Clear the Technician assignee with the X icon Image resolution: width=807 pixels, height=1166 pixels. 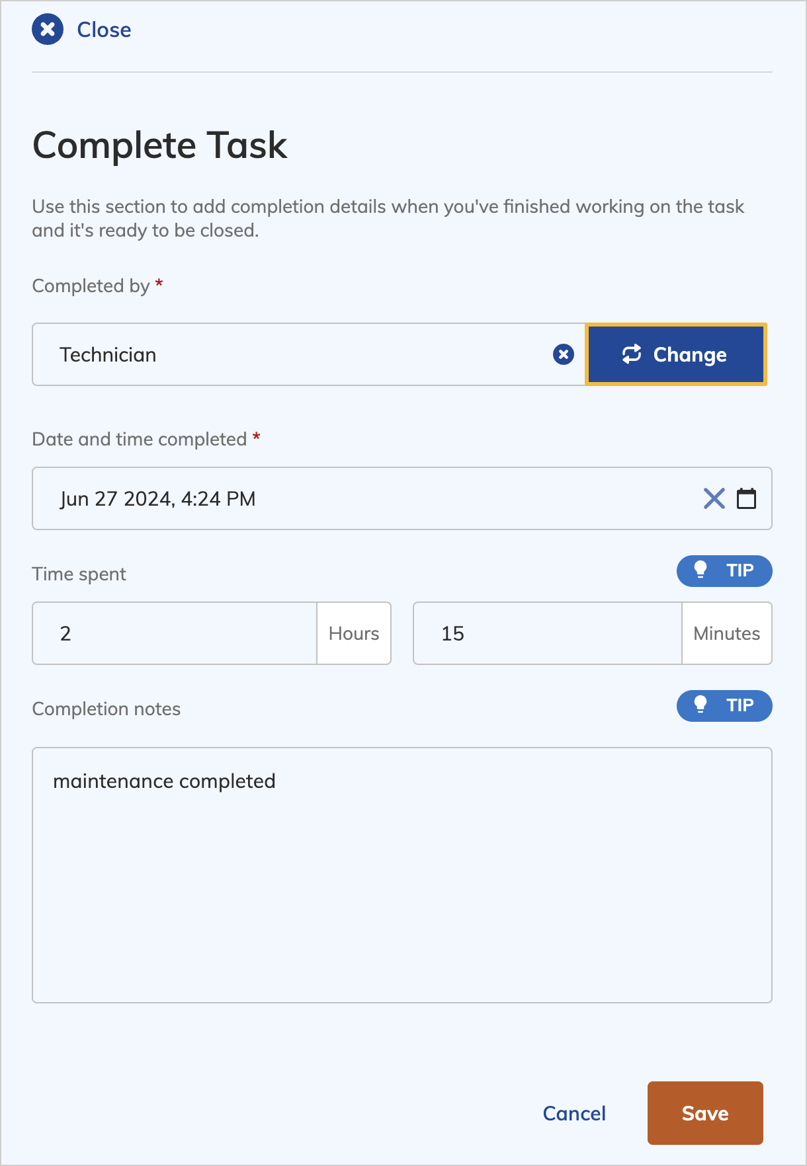pos(564,355)
